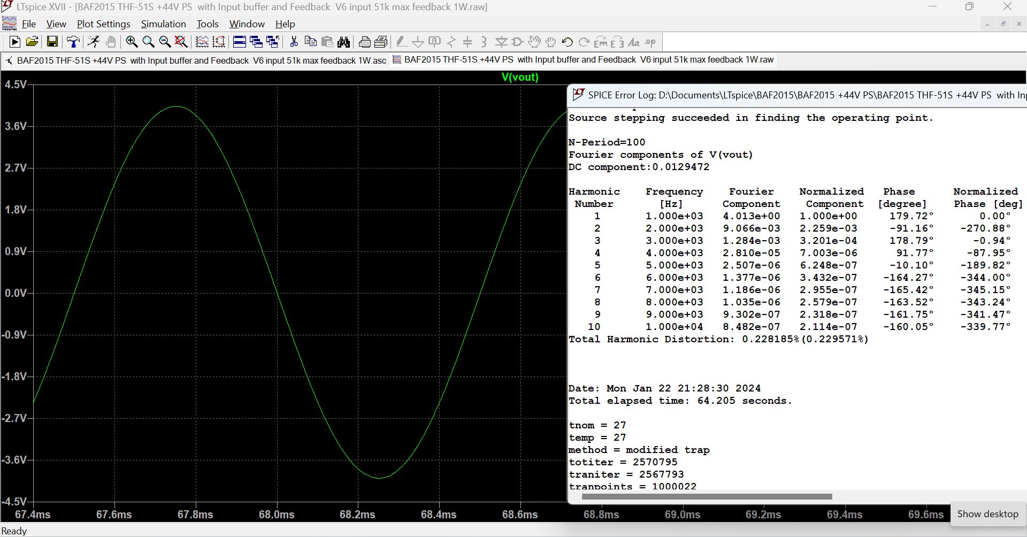The width and height of the screenshot is (1027, 537).
Task: Click Show desktop button
Action: pos(987,514)
